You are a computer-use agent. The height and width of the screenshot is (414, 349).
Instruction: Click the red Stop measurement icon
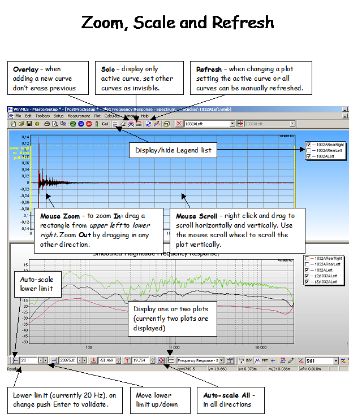coord(89,124)
